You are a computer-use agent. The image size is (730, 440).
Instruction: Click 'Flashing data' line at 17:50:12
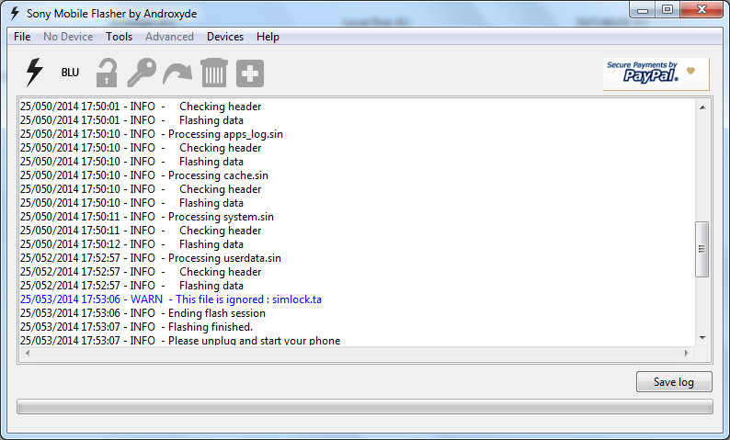point(131,244)
